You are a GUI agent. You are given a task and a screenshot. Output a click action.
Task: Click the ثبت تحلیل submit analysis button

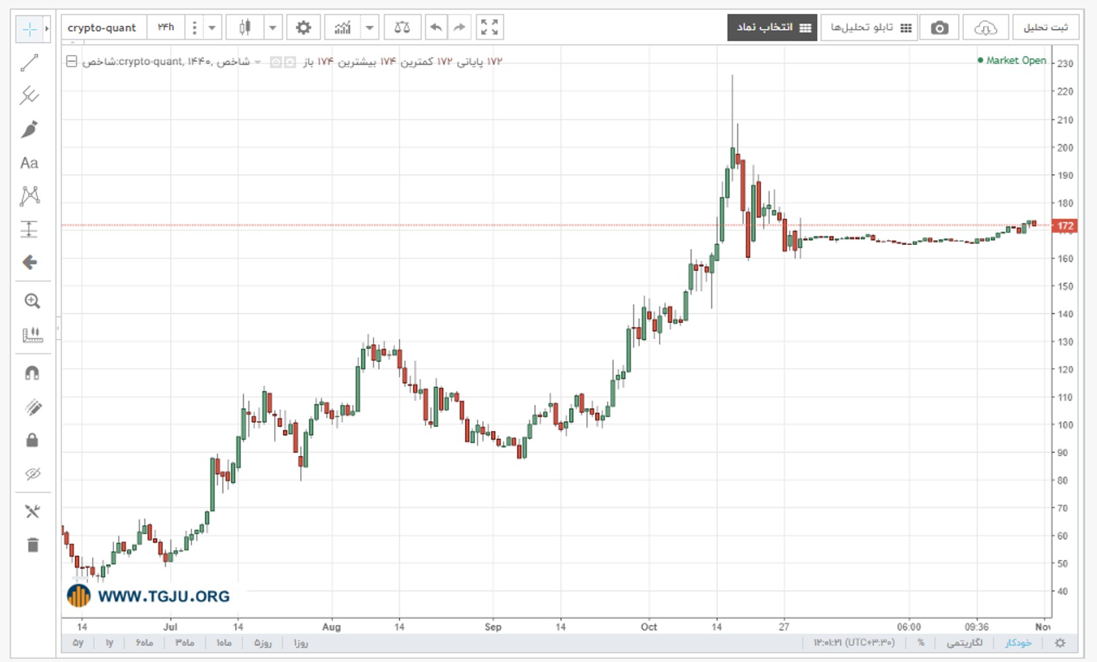[x=1046, y=28]
